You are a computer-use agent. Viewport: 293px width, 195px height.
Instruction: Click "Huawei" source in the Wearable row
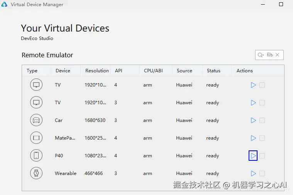[x=184, y=173]
